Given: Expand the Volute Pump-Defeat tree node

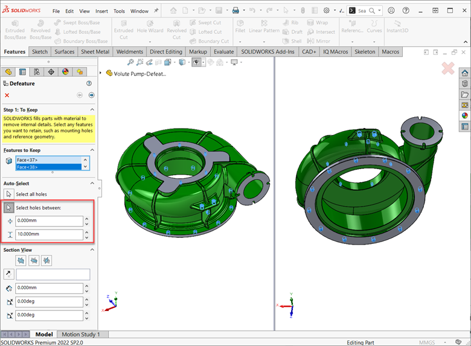Looking at the screenshot, I should pos(101,73).
